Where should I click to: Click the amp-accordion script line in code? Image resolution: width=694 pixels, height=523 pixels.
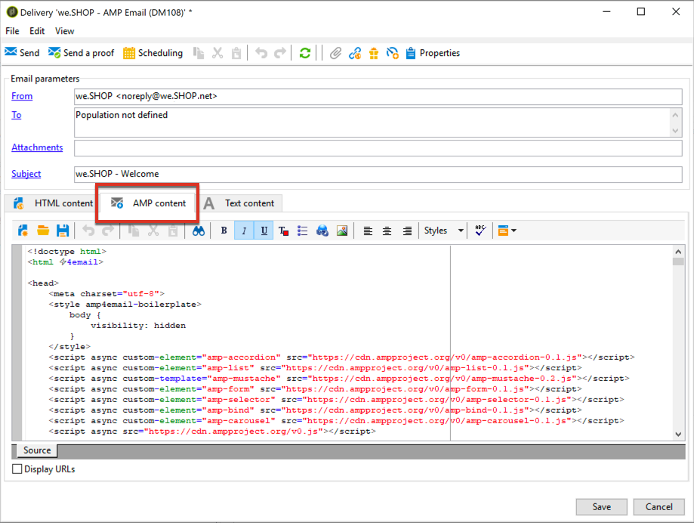click(x=341, y=357)
